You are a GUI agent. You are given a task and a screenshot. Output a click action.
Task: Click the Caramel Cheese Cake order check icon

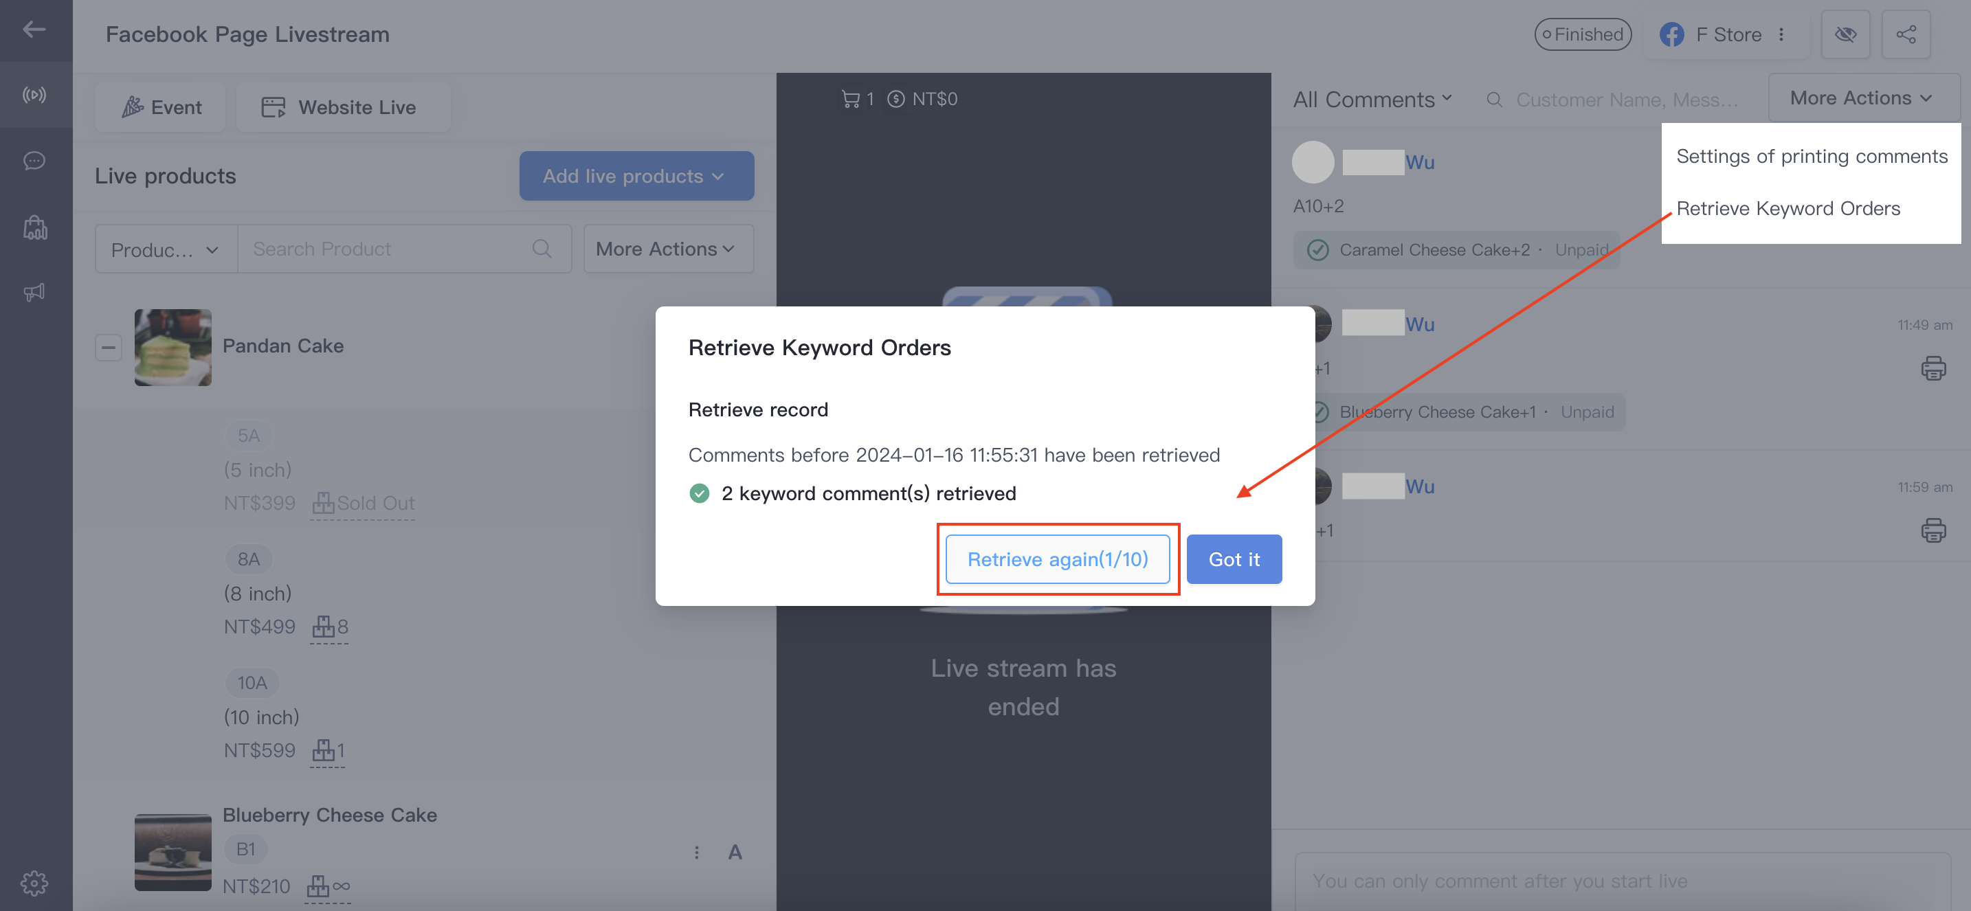point(1317,250)
